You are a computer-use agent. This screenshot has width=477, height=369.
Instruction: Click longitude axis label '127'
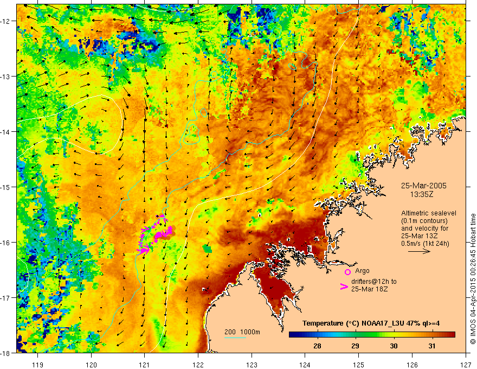(466, 365)
